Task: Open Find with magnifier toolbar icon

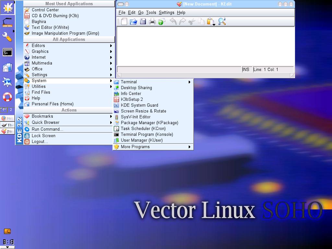Action: pos(222,21)
